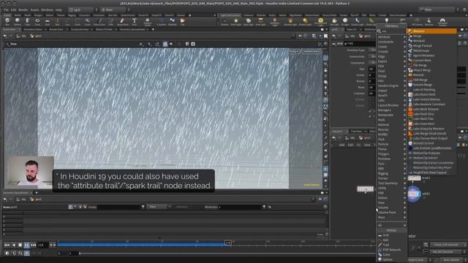This screenshot has width=468, height=263.
Task: Switch to the Motion FX View tab
Action: pyautogui.click(x=104, y=29)
